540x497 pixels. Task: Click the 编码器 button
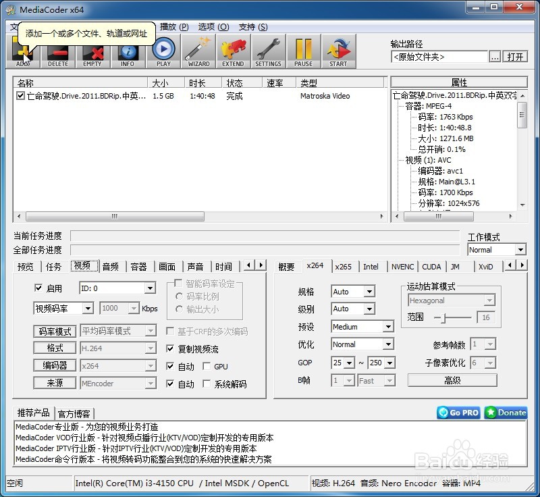[55, 366]
